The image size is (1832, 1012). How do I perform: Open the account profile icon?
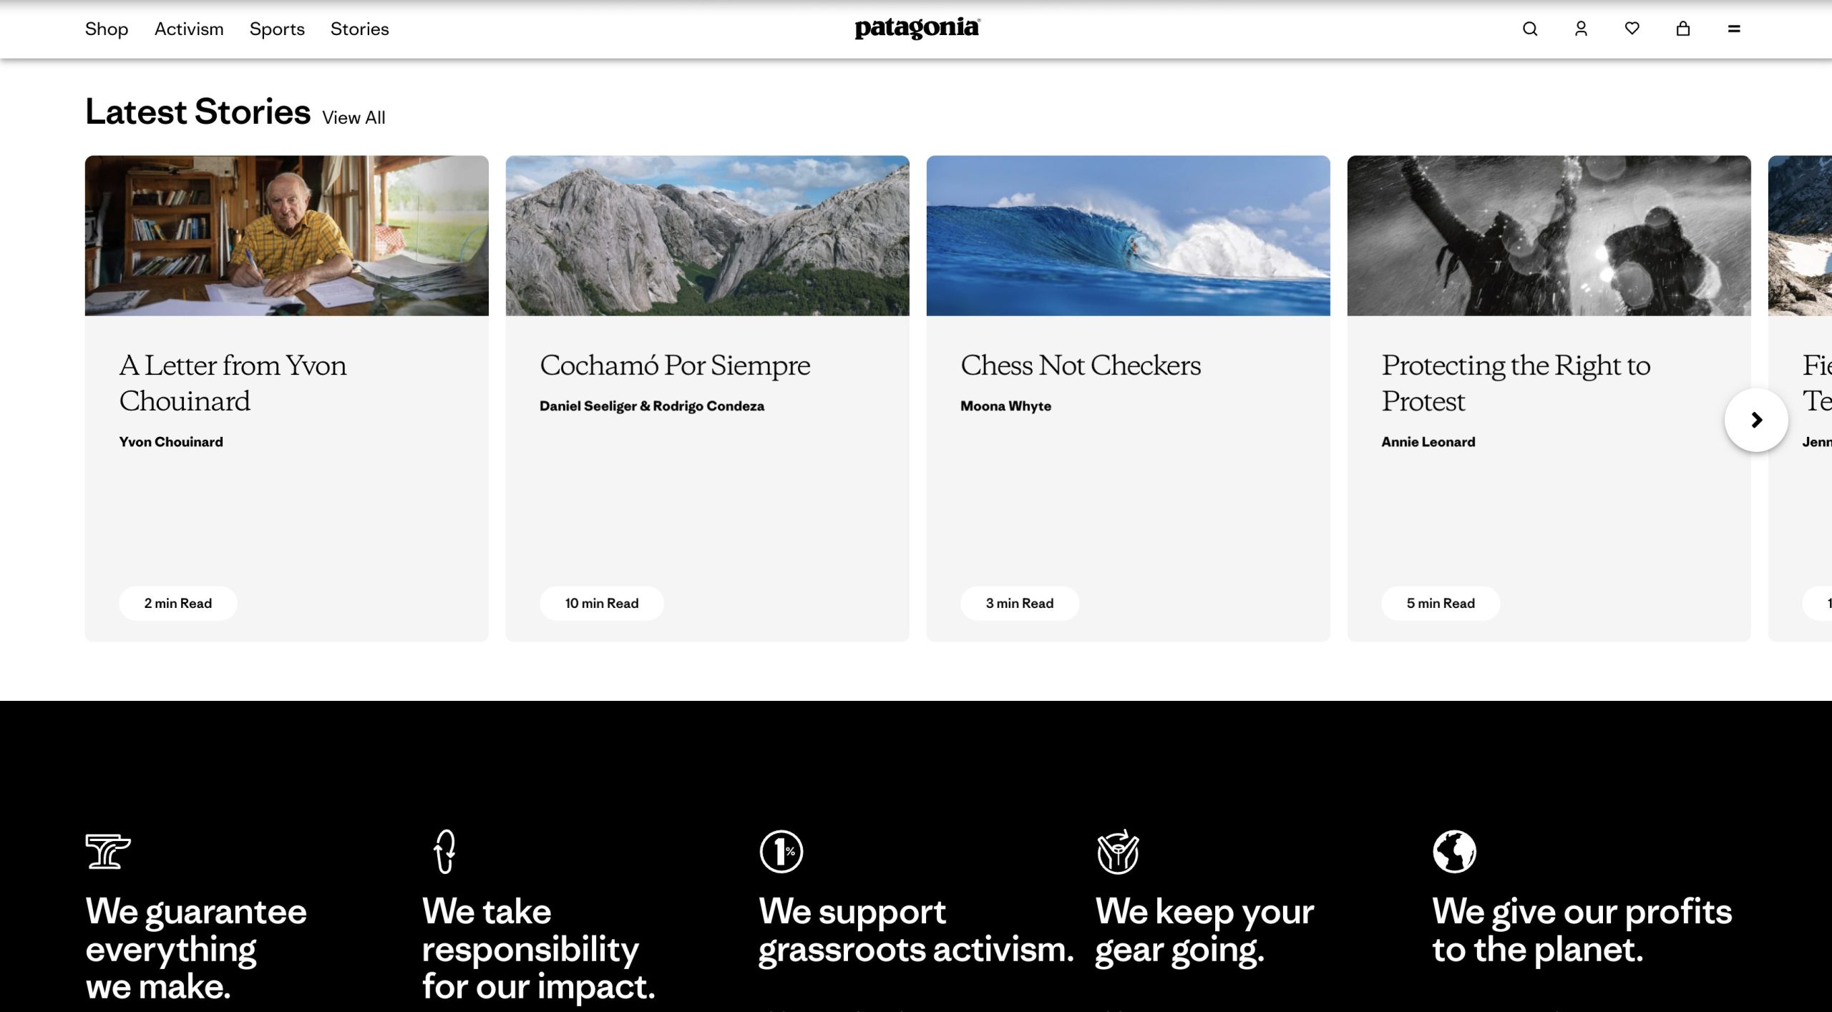coord(1581,29)
